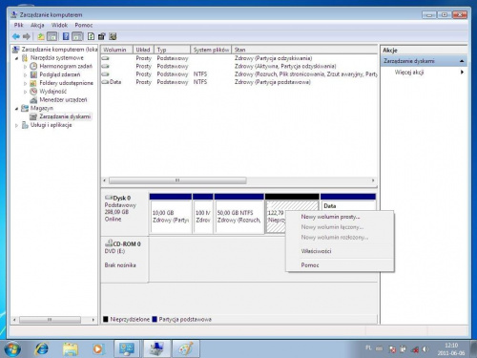Click the Properties toolbar icon

tap(102, 36)
